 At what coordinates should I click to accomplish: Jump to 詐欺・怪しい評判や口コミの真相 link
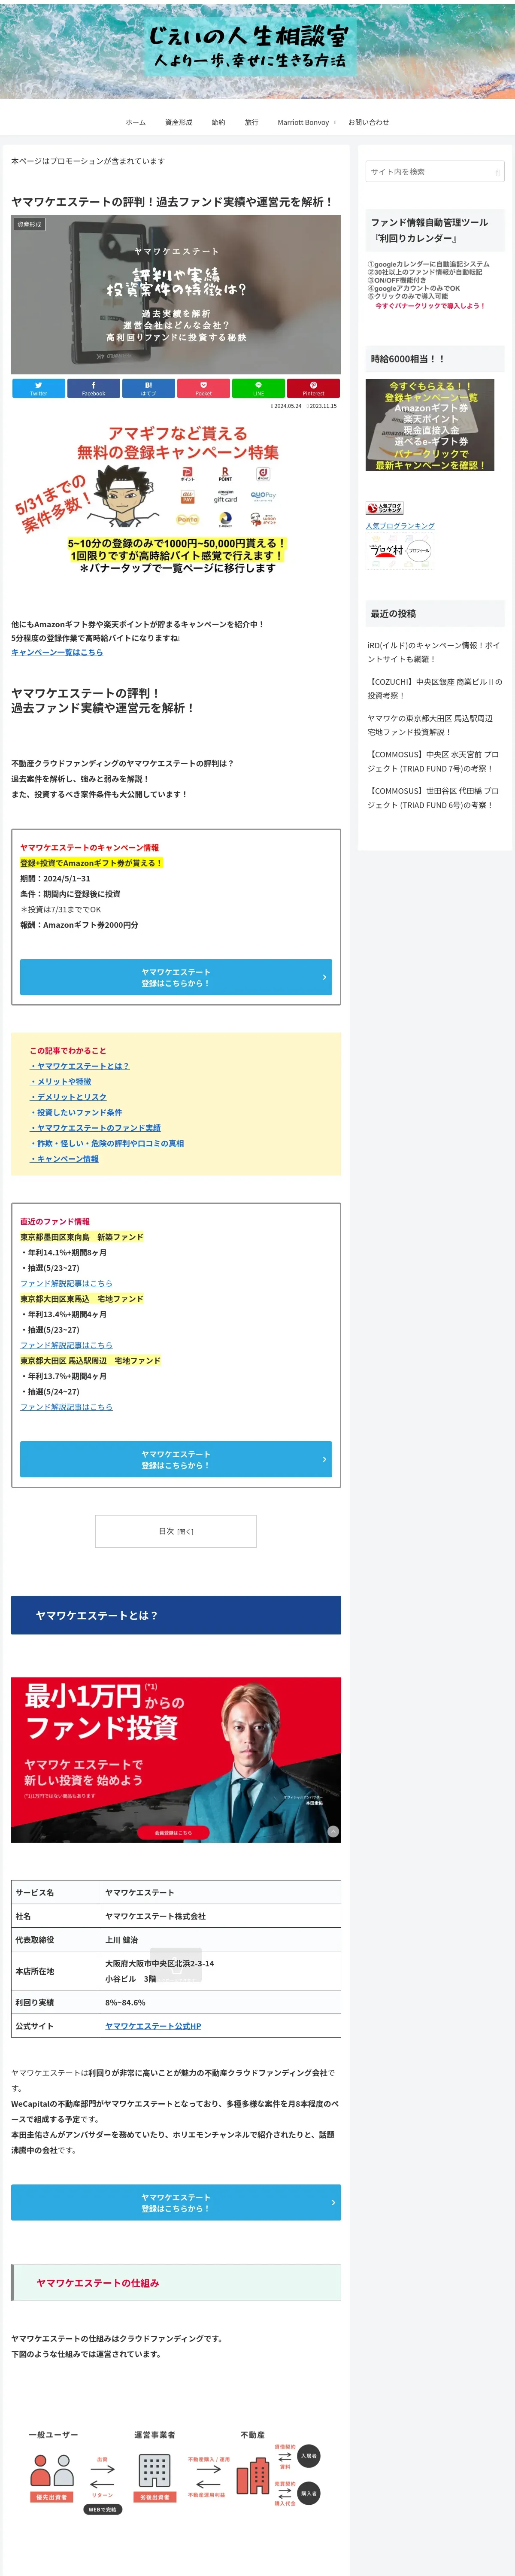tap(107, 1143)
